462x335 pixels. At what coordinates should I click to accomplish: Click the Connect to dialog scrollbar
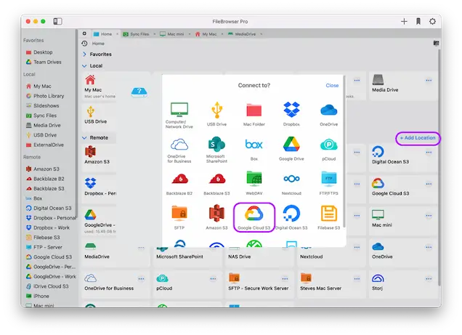pos(344,153)
